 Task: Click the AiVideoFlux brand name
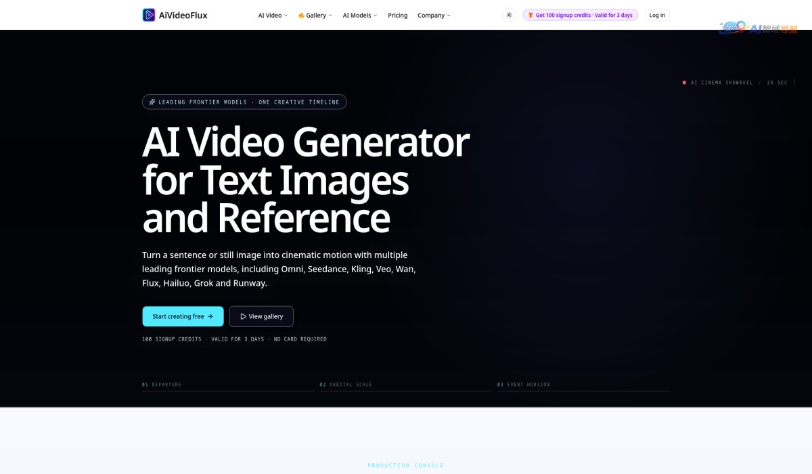pos(183,15)
